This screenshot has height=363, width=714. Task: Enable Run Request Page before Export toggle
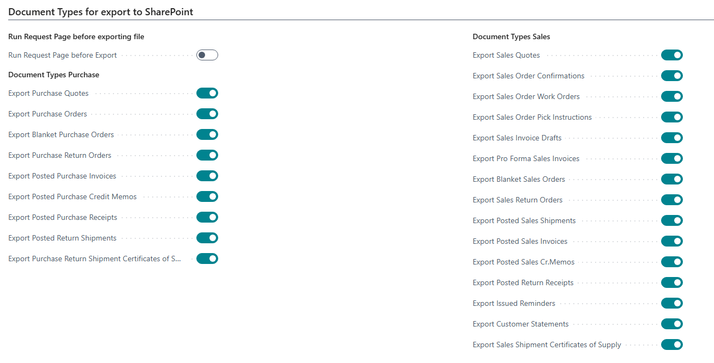tap(207, 55)
